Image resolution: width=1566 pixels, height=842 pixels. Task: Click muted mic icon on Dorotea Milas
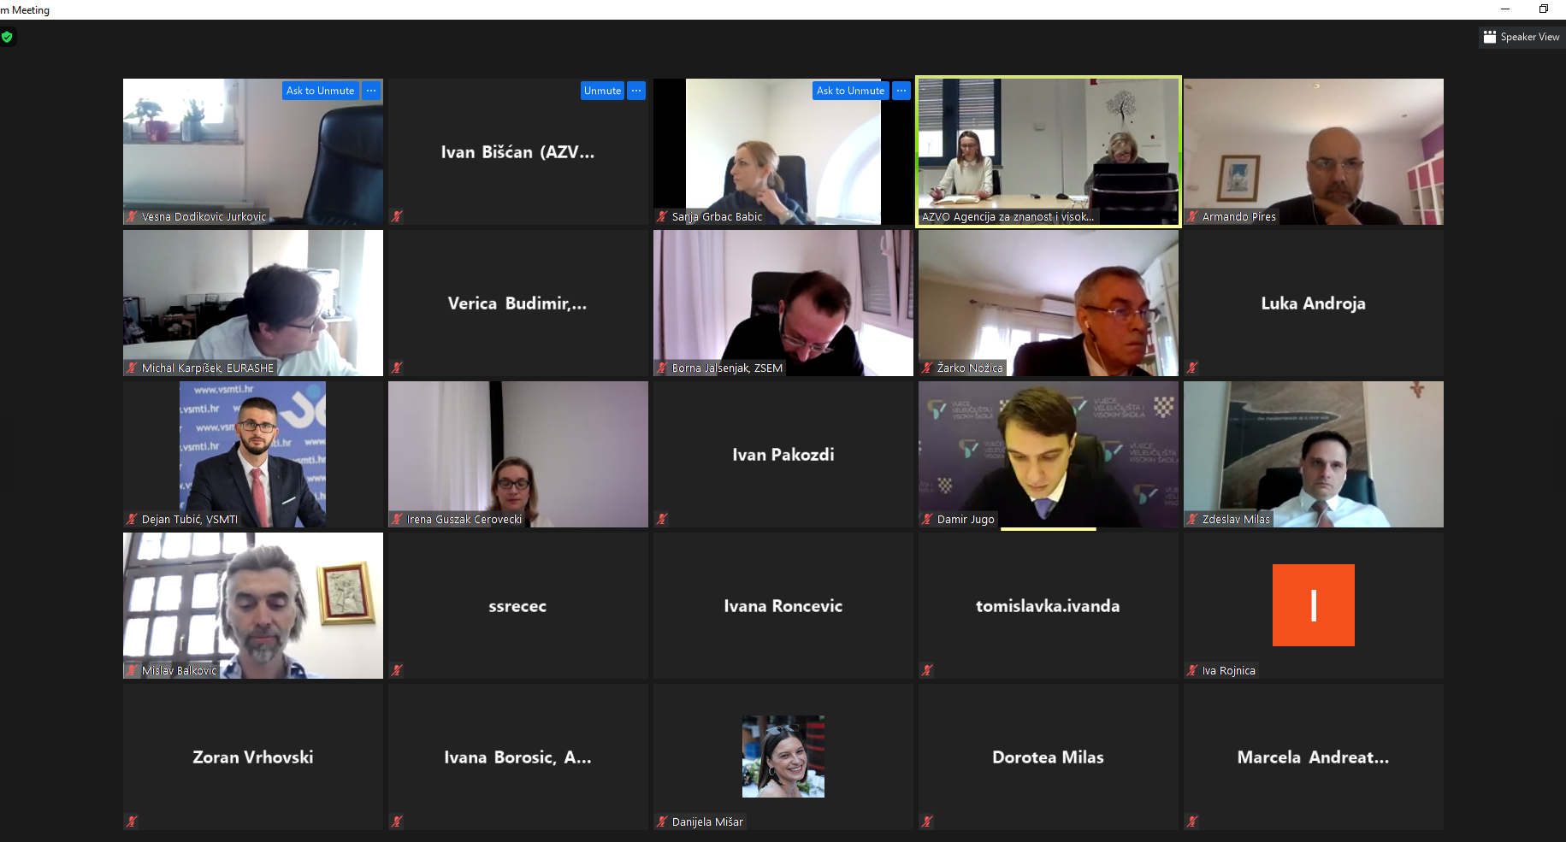(927, 821)
